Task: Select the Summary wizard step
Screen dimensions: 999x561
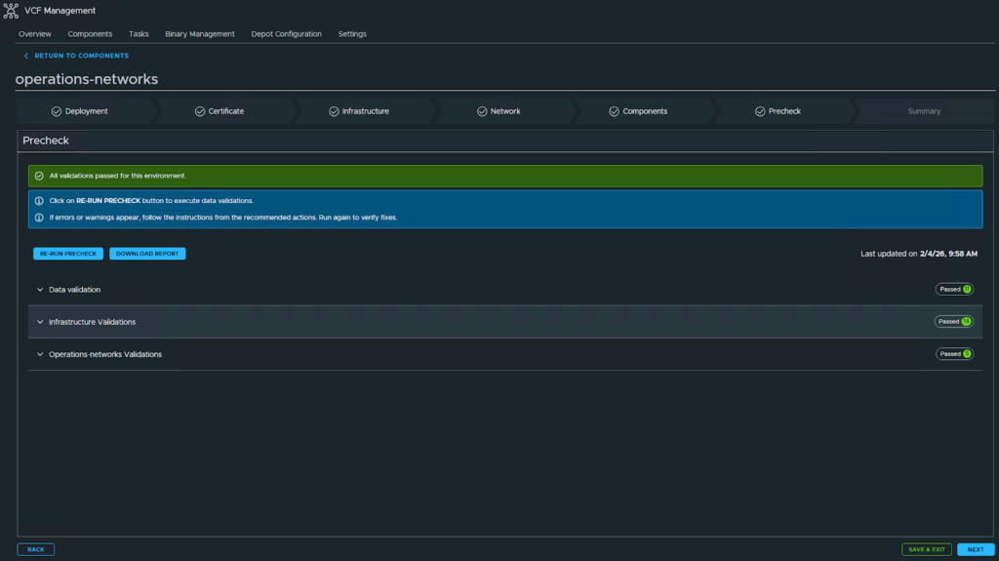Action: pos(924,111)
